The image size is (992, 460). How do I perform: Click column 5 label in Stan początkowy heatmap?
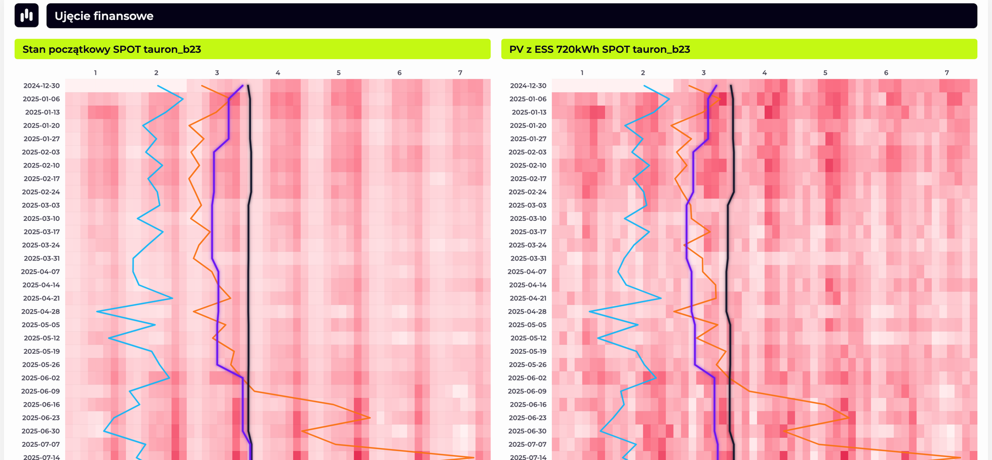[x=339, y=73]
